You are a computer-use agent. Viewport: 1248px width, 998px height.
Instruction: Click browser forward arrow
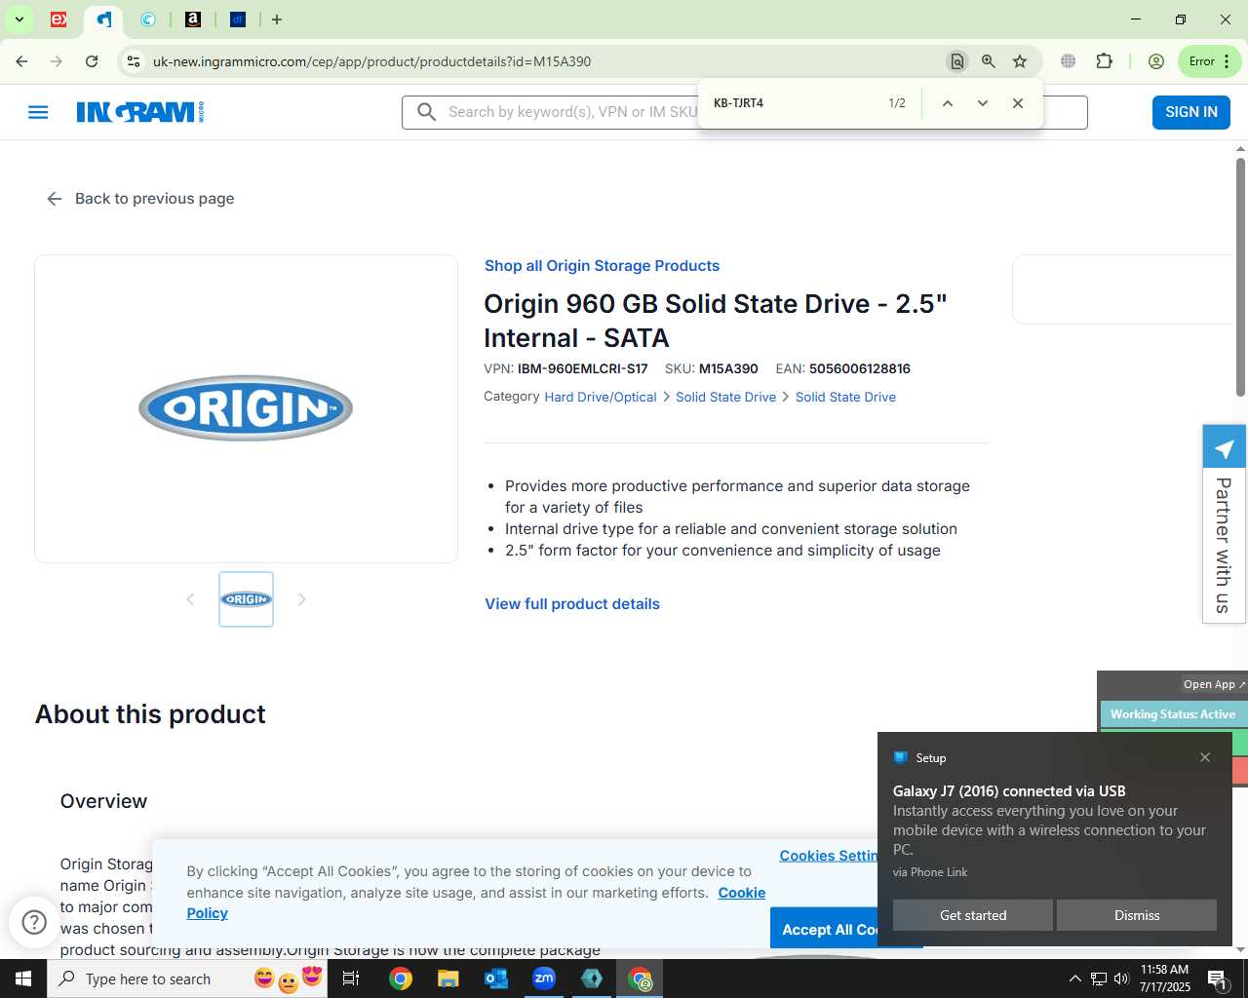57,61
